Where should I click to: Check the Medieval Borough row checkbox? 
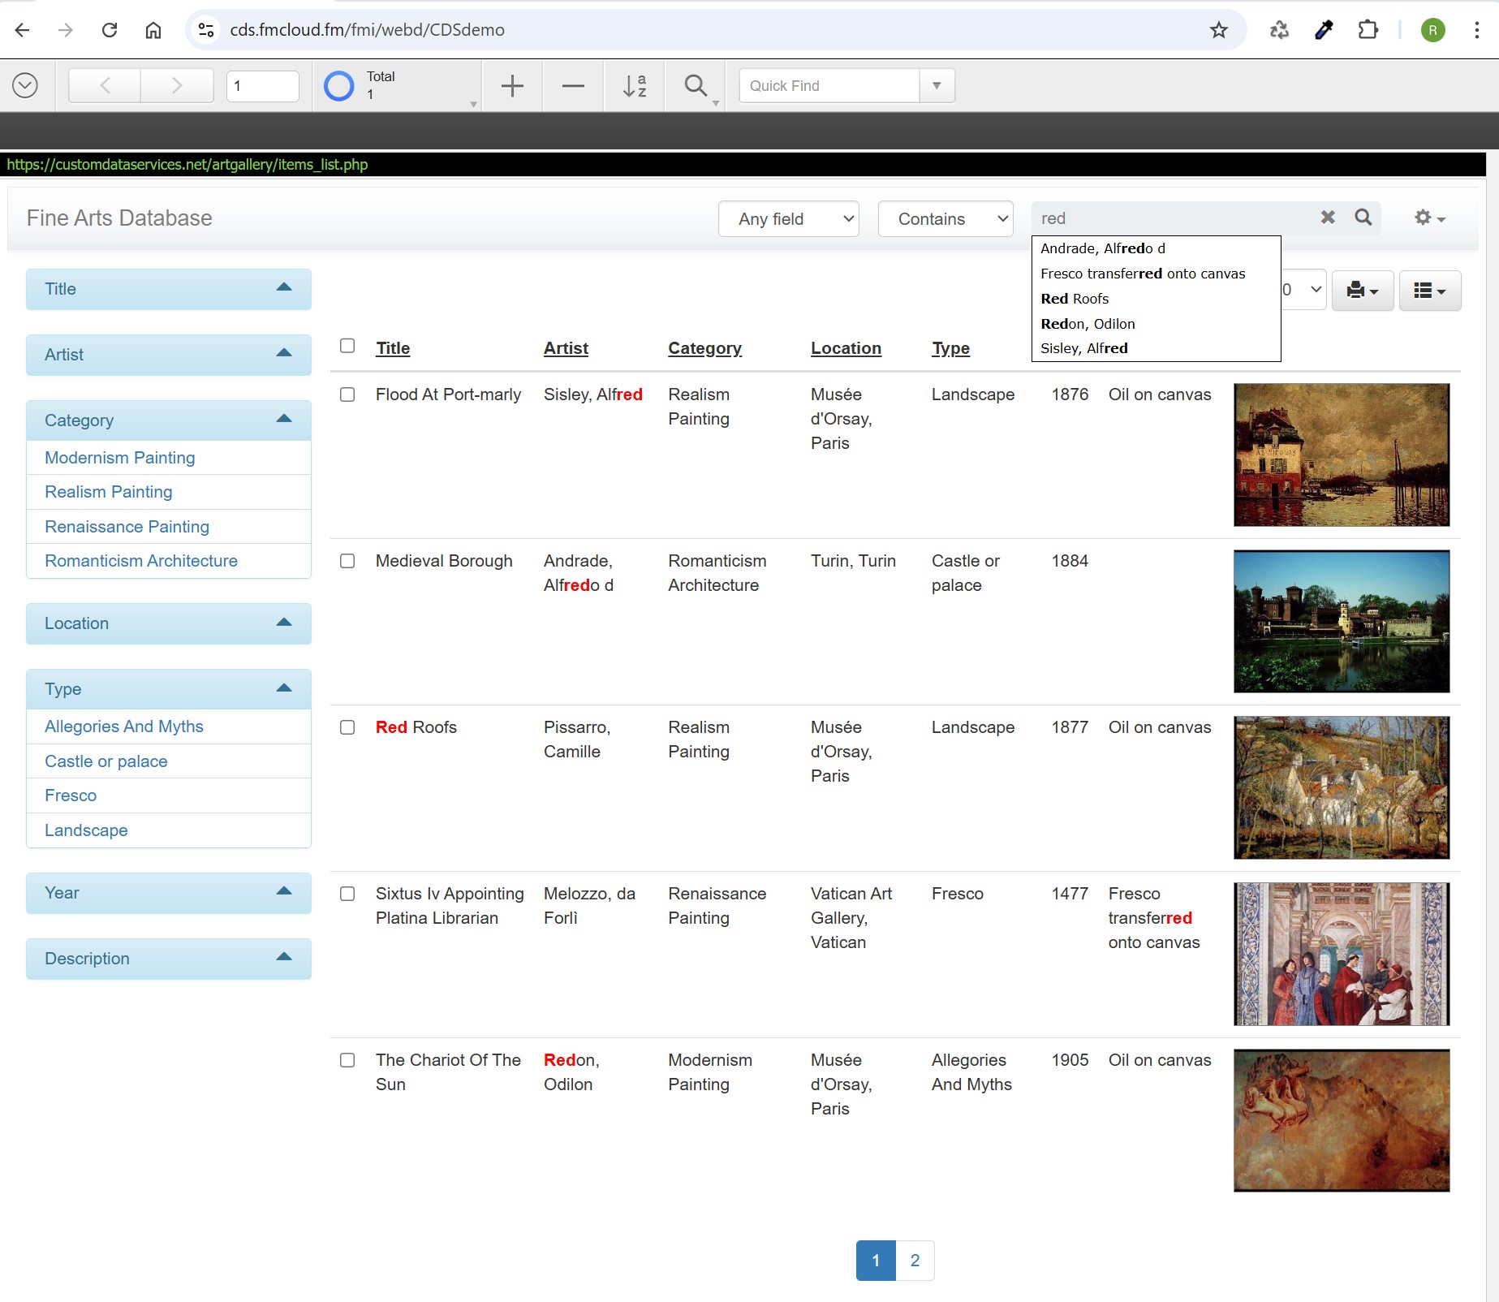click(348, 561)
